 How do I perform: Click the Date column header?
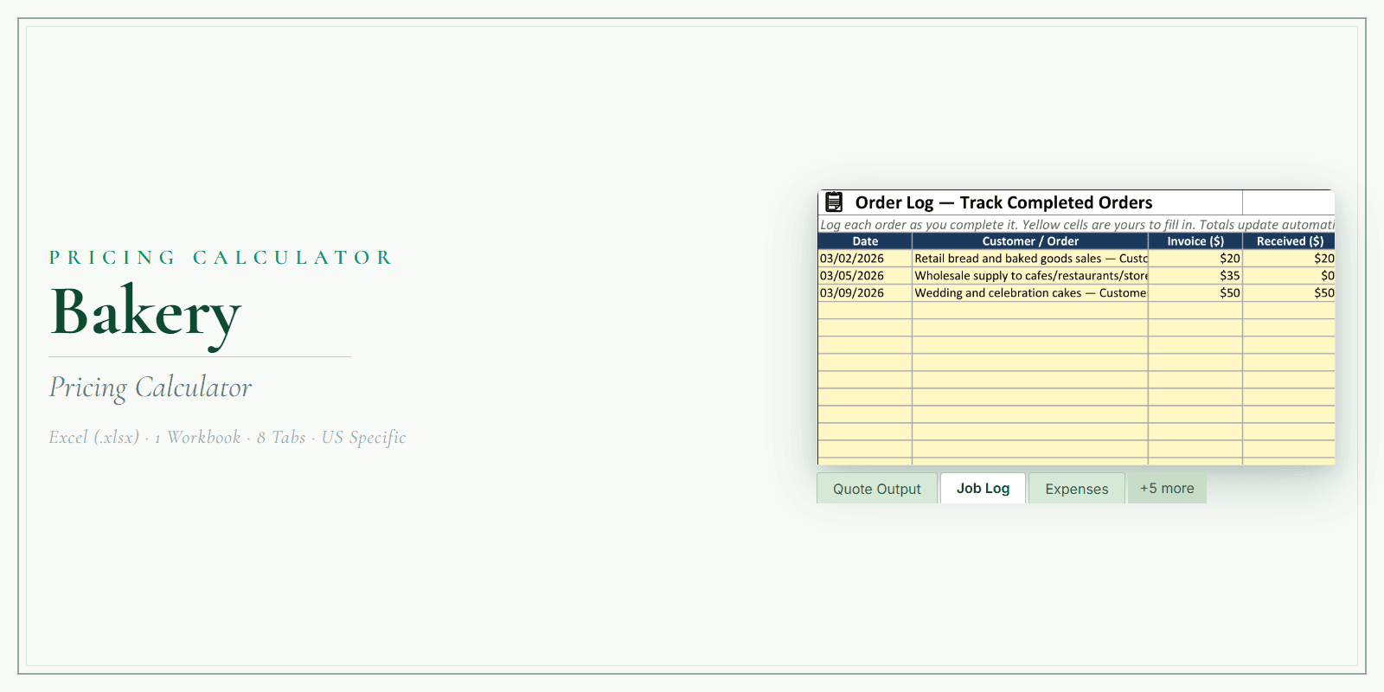(x=865, y=241)
